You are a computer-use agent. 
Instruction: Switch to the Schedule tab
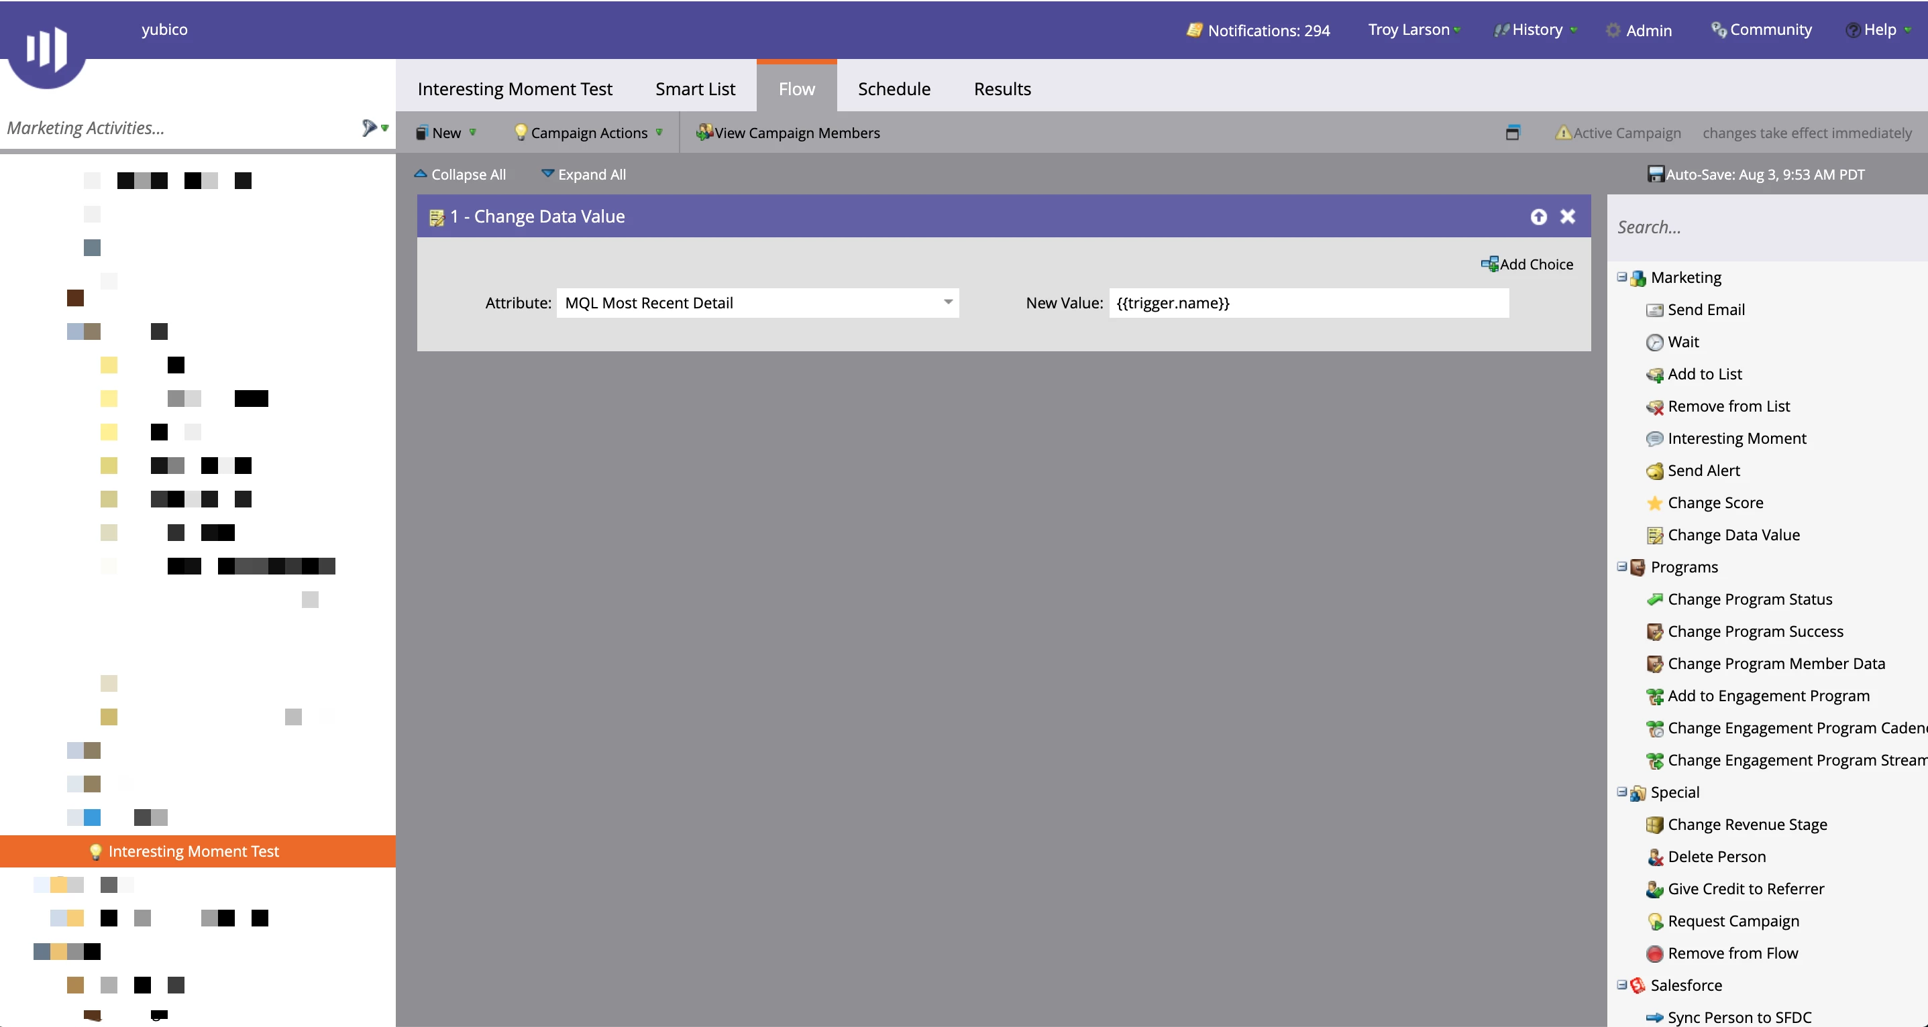click(894, 88)
